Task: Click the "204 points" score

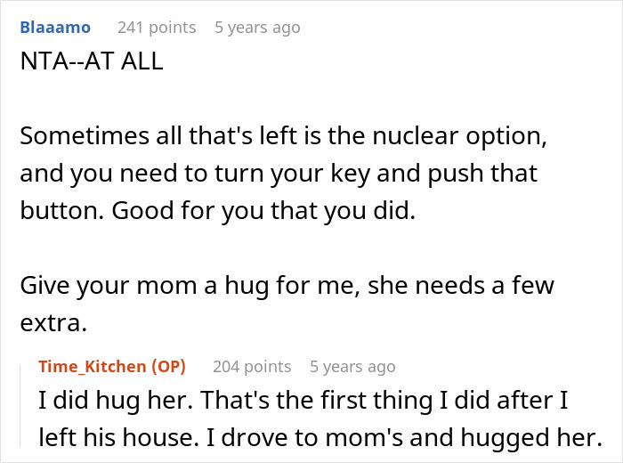Action: coord(252,367)
